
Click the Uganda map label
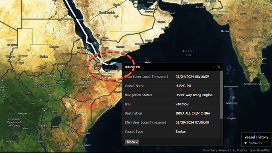coord(54,111)
